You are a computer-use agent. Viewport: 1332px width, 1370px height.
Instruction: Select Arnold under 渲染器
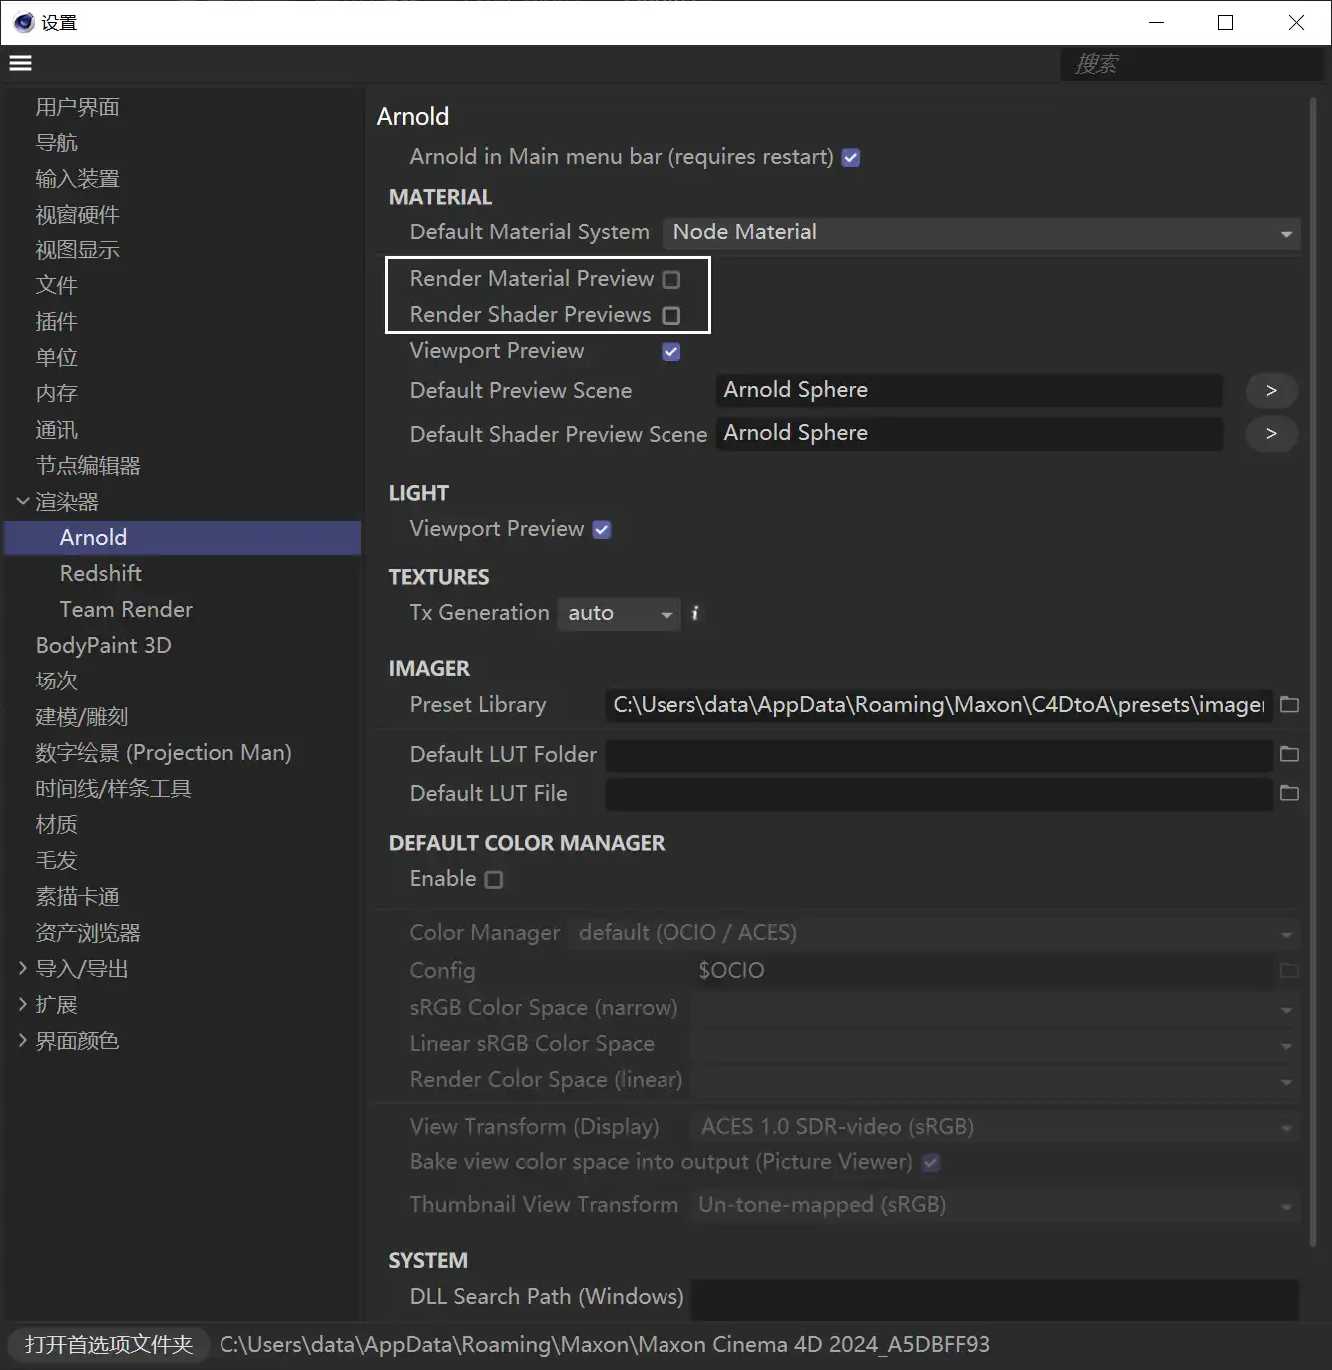(x=183, y=538)
